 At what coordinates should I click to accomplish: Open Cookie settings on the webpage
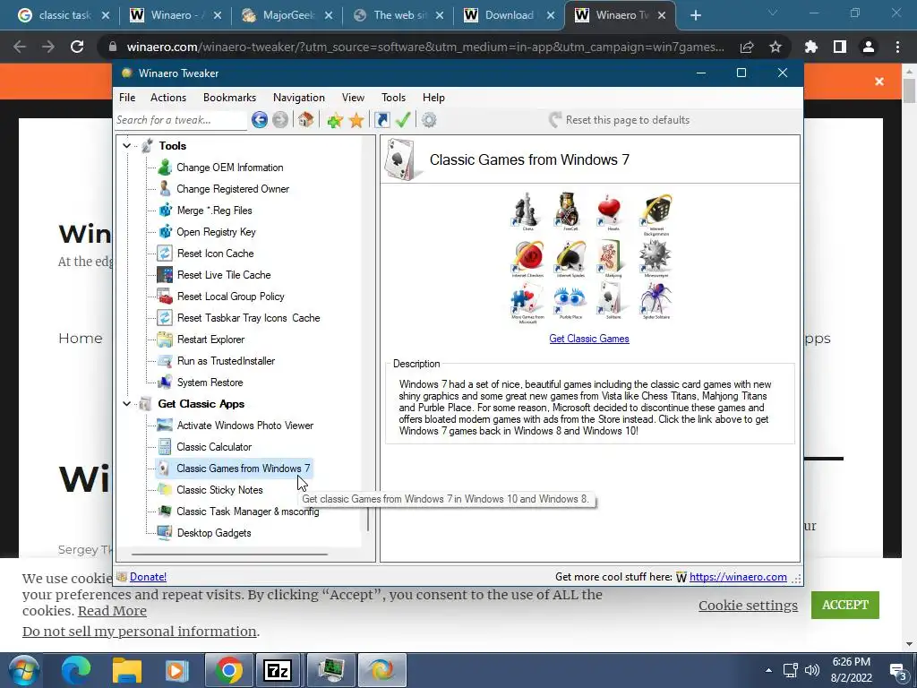click(x=748, y=606)
